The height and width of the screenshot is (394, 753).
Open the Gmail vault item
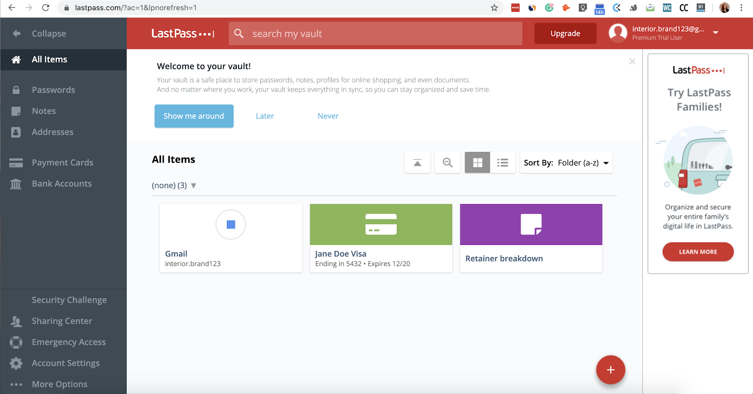pos(231,238)
